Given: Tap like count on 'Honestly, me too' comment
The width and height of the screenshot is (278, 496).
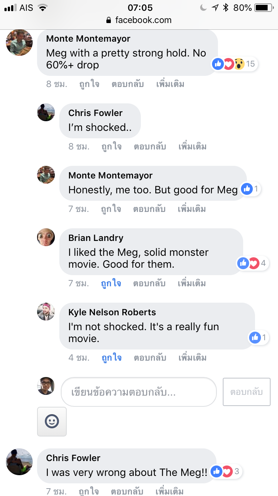Looking at the screenshot, I should 251,189.
